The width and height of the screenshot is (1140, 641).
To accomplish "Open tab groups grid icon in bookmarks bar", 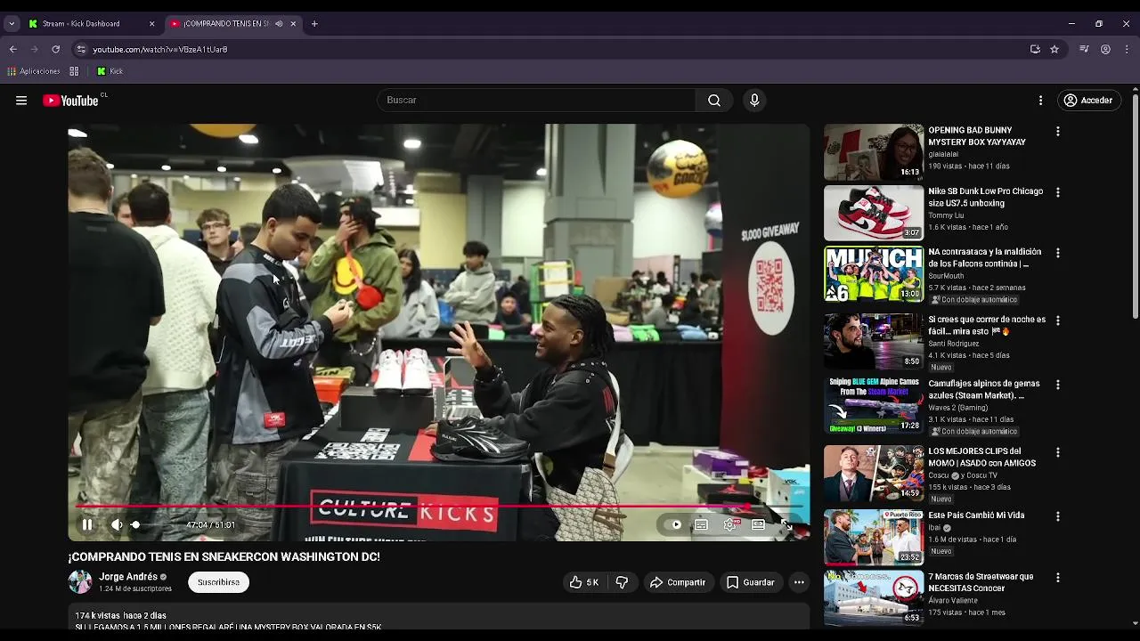I will click(74, 71).
